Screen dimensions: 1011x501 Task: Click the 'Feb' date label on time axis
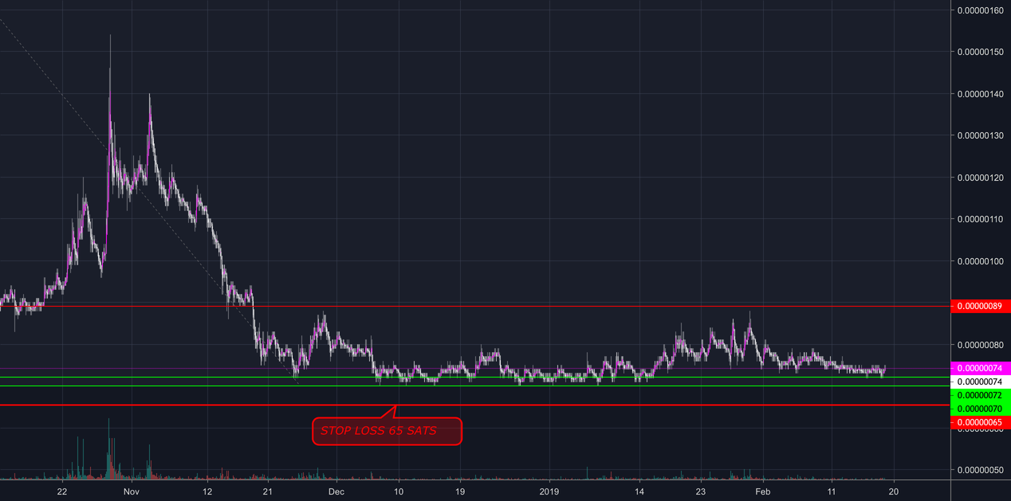[x=763, y=491]
